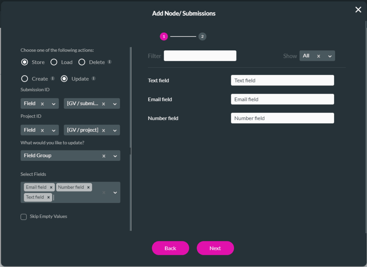Enable Skip Empty Values checkbox
This screenshot has height=267, width=367.
pyautogui.click(x=24, y=217)
